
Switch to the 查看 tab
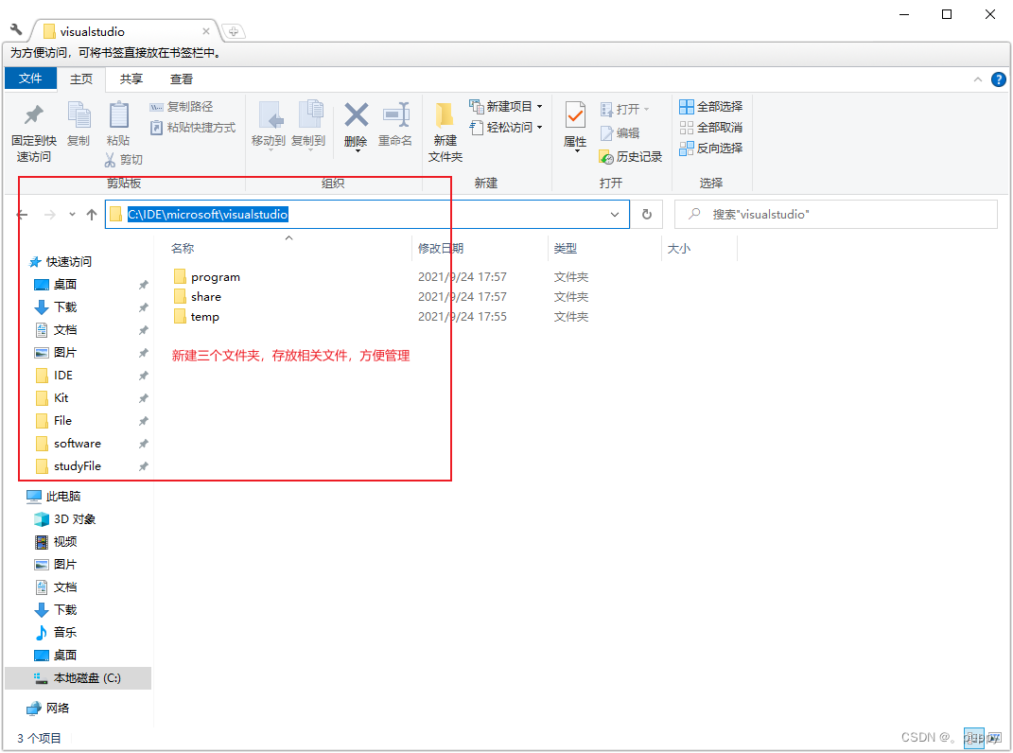(181, 79)
